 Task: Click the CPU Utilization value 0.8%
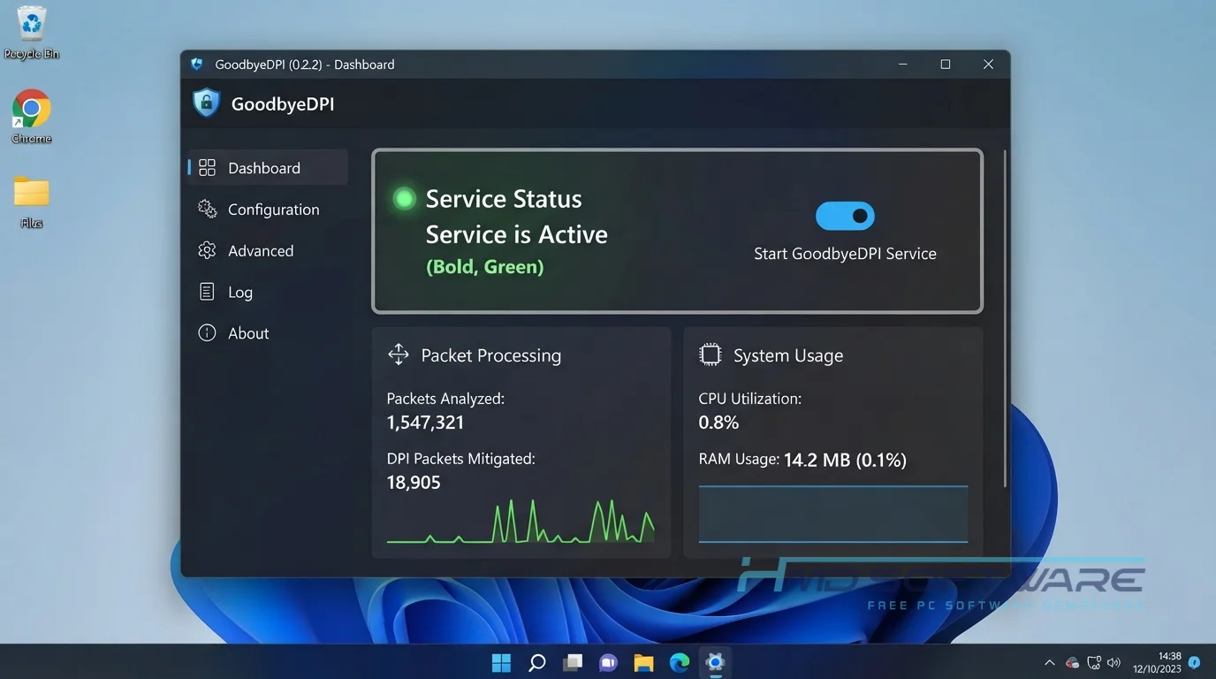click(718, 423)
